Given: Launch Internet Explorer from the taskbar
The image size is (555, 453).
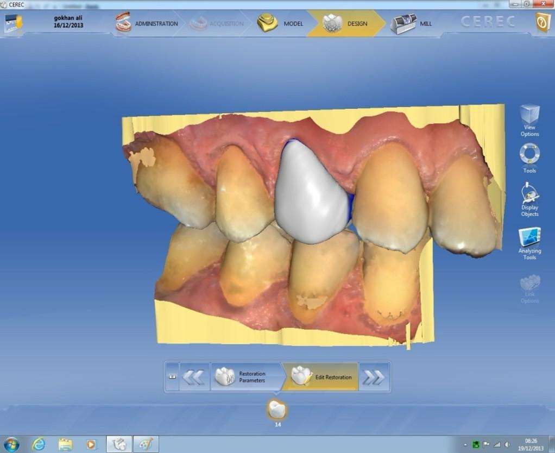Looking at the screenshot, I should (39, 444).
